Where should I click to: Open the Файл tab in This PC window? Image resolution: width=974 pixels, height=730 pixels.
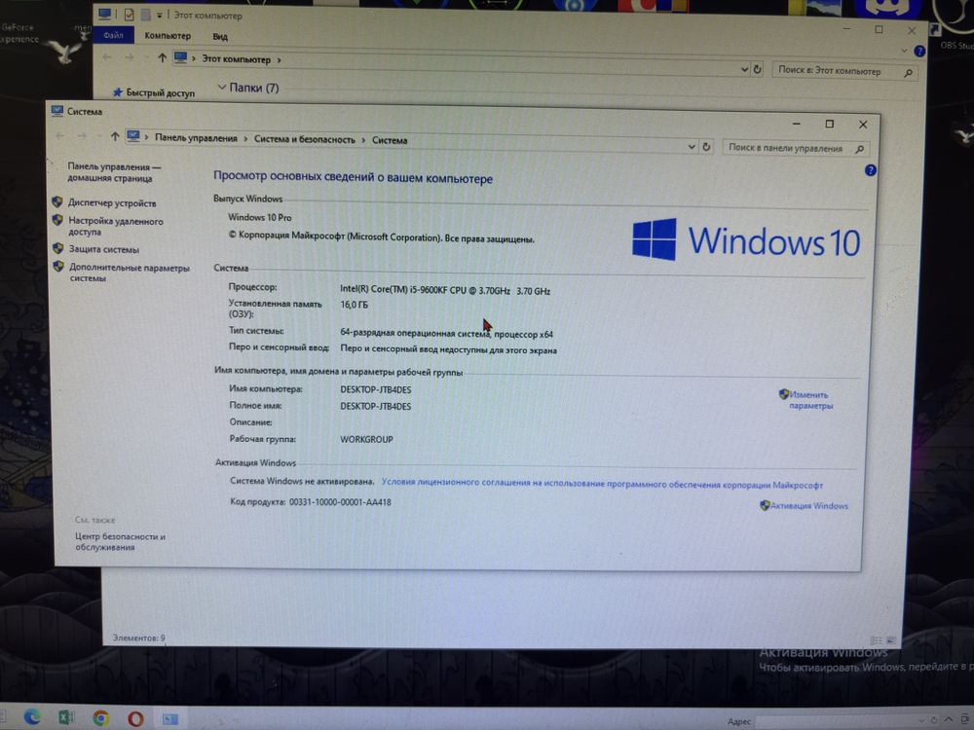[113, 35]
